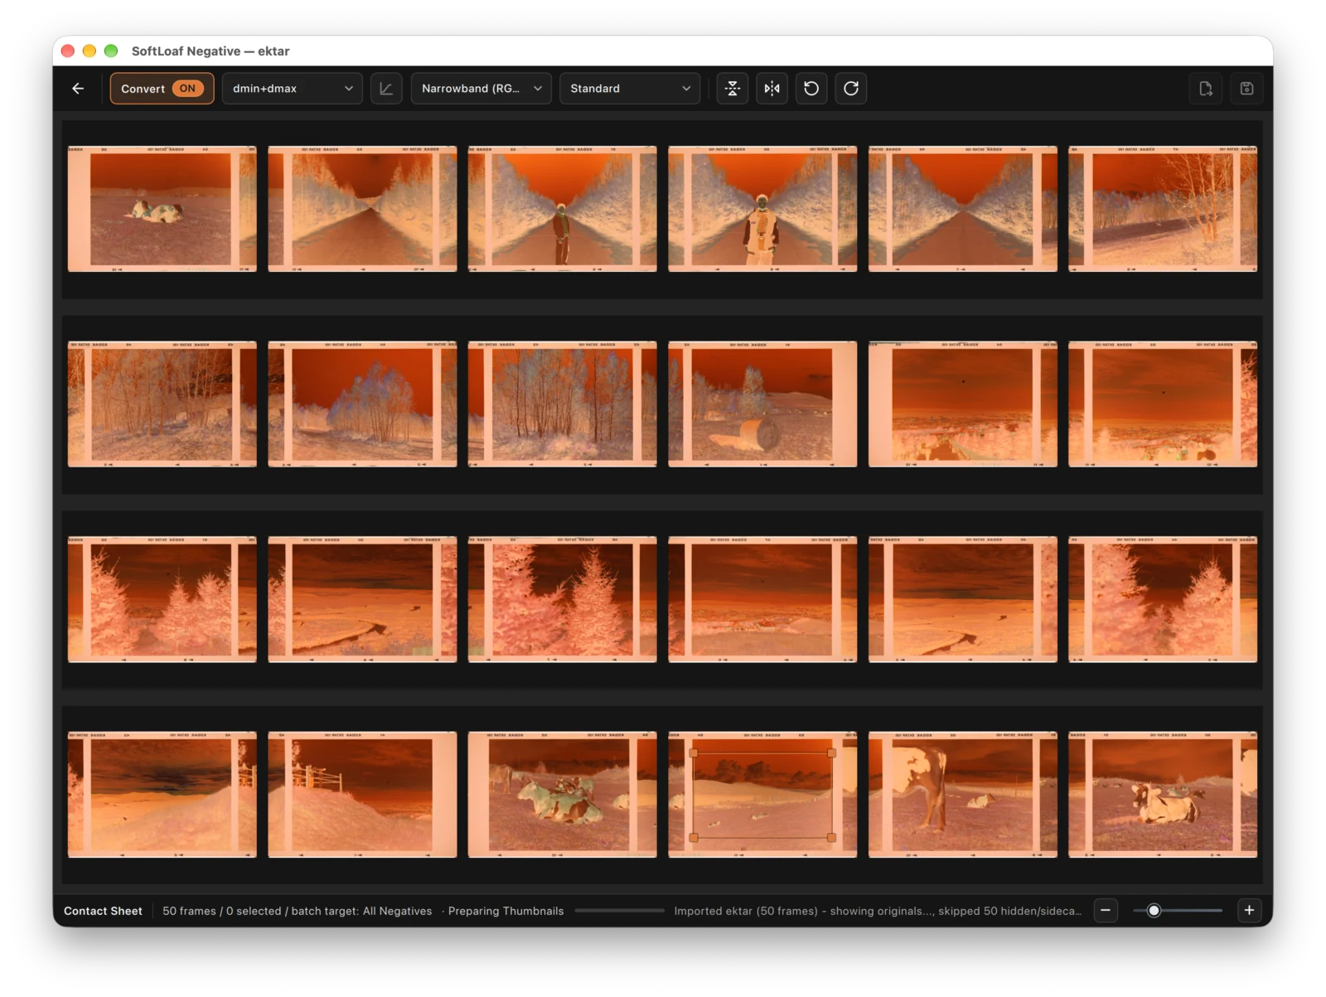Rotate clockwise
This screenshot has width=1326, height=997.
point(851,89)
